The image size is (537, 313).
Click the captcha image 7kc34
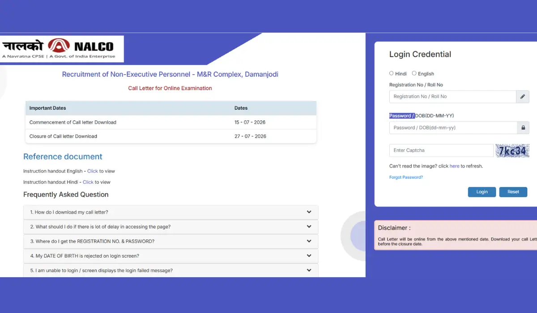click(x=512, y=151)
